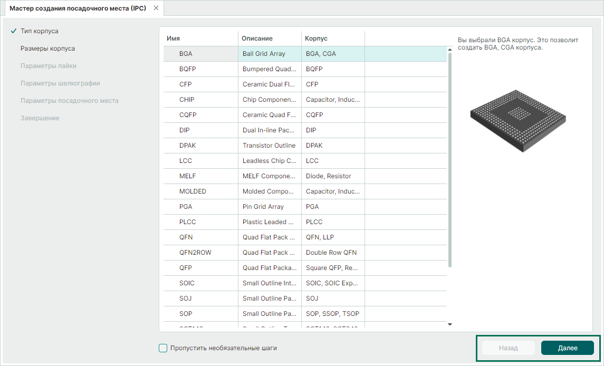
Task: Choose the PLCC row in the list
Action: [187, 222]
